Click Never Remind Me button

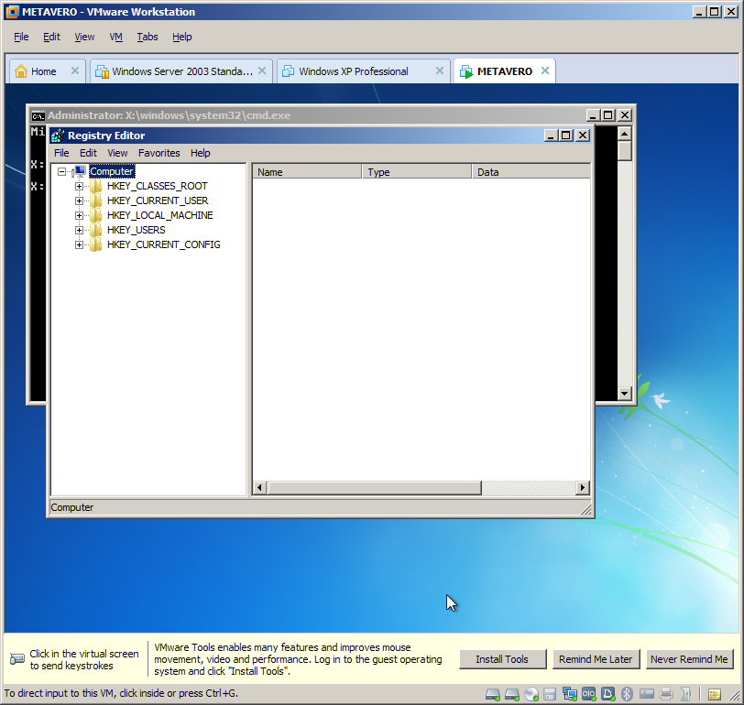click(689, 659)
